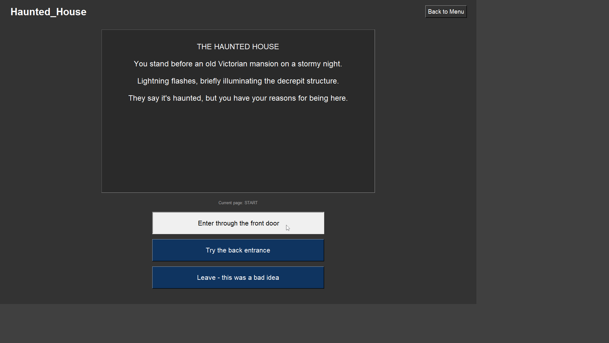Click the word 'reasons' in the last sentence
Screen dimensions: 609x343
click(x=282, y=98)
